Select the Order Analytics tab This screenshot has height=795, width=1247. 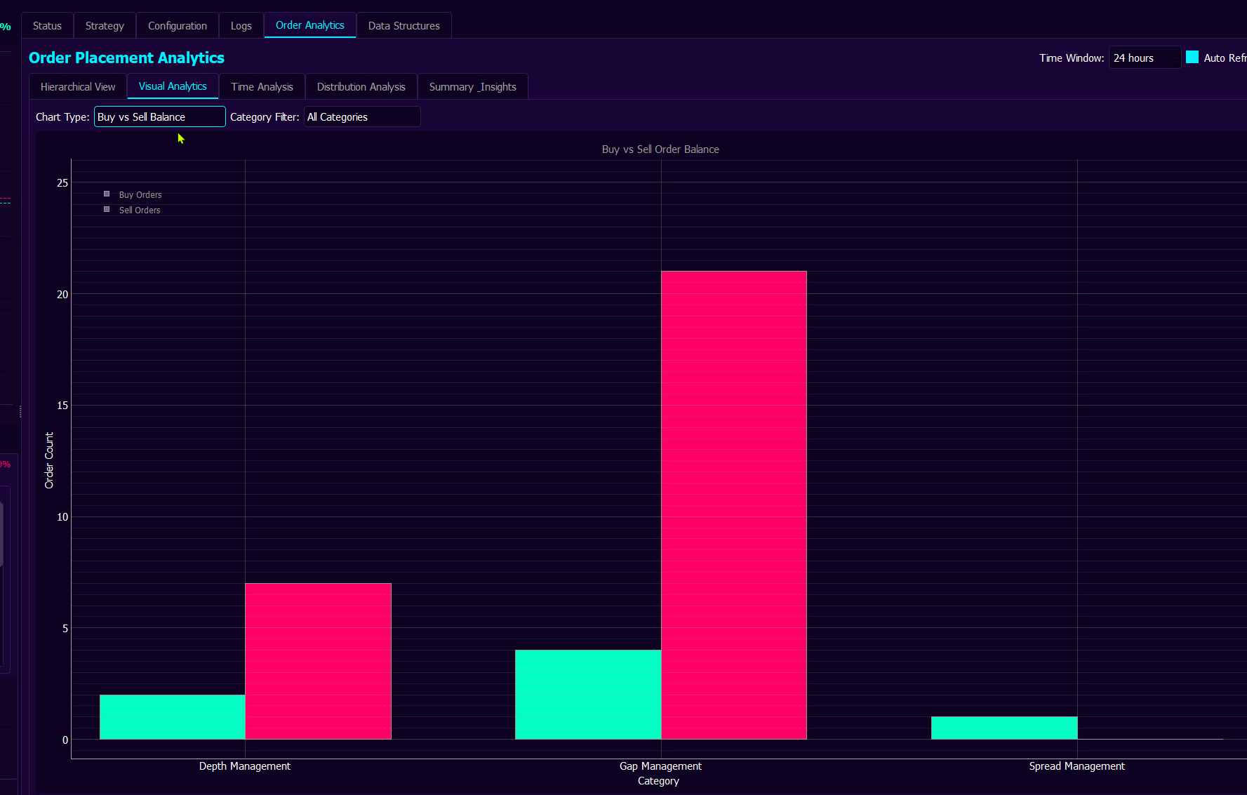pyautogui.click(x=309, y=25)
